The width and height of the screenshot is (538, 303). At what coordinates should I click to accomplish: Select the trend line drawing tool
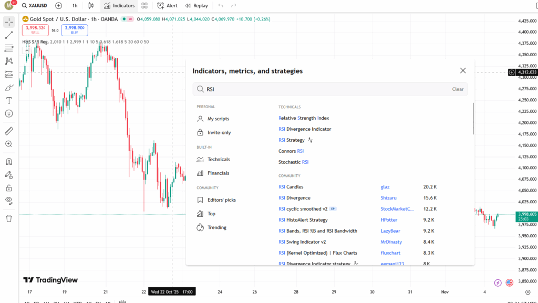(9, 35)
